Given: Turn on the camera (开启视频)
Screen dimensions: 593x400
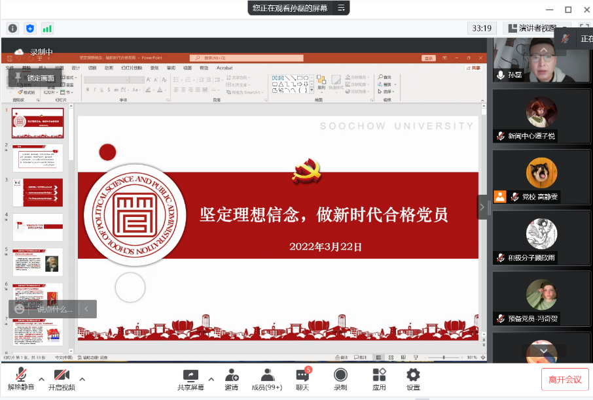Looking at the screenshot, I should pyautogui.click(x=62, y=379).
